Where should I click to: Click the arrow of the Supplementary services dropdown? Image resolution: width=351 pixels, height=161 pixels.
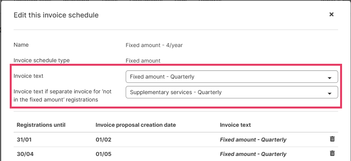[x=330, y=93]
